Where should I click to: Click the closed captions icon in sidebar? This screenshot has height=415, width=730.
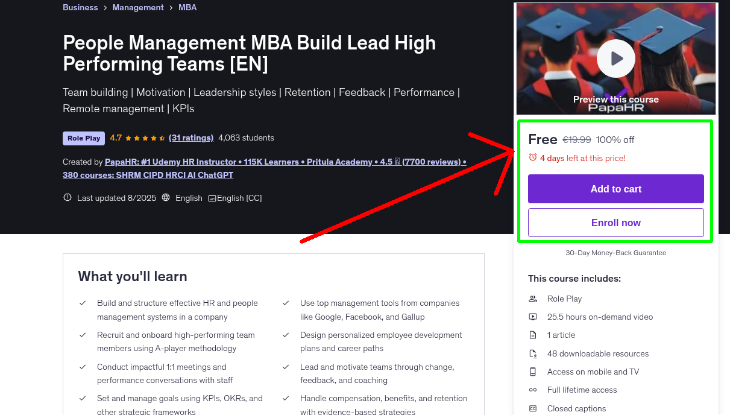[x=533, y=408]
